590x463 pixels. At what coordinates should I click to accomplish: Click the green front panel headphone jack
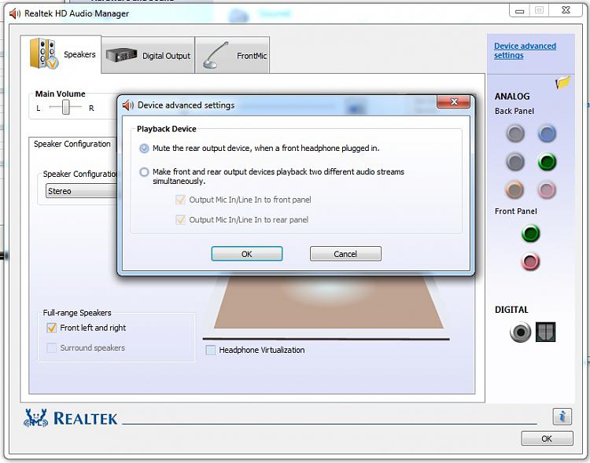530,233
